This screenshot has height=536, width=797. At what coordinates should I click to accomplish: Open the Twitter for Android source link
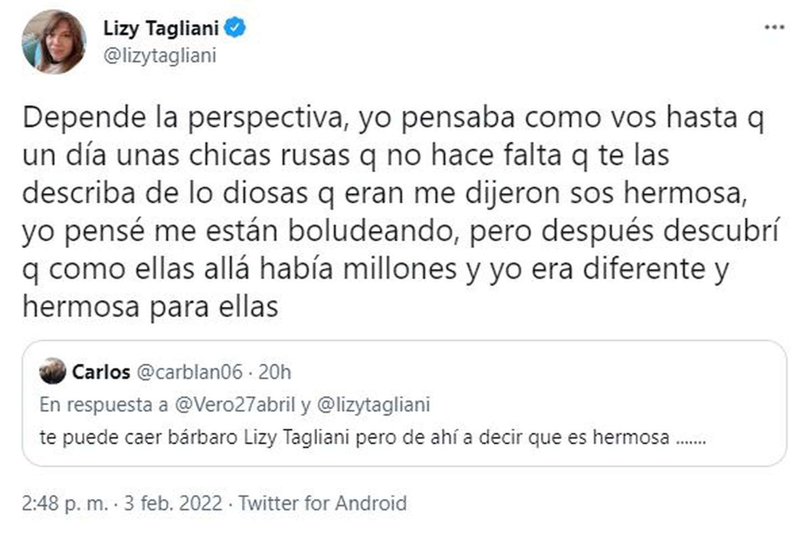point(322,503)
